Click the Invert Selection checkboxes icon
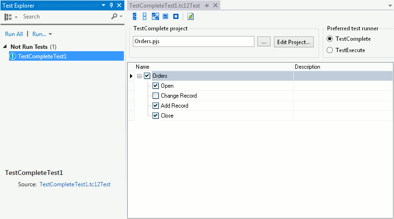The height and width of the screenshot is (219, 394). click(155, 17)
